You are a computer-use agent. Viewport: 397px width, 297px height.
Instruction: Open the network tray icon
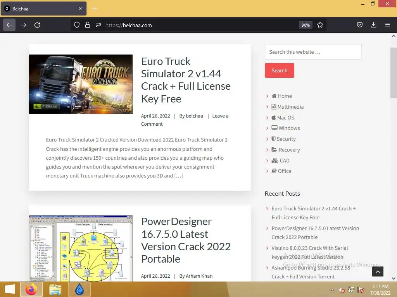point(351,289)
